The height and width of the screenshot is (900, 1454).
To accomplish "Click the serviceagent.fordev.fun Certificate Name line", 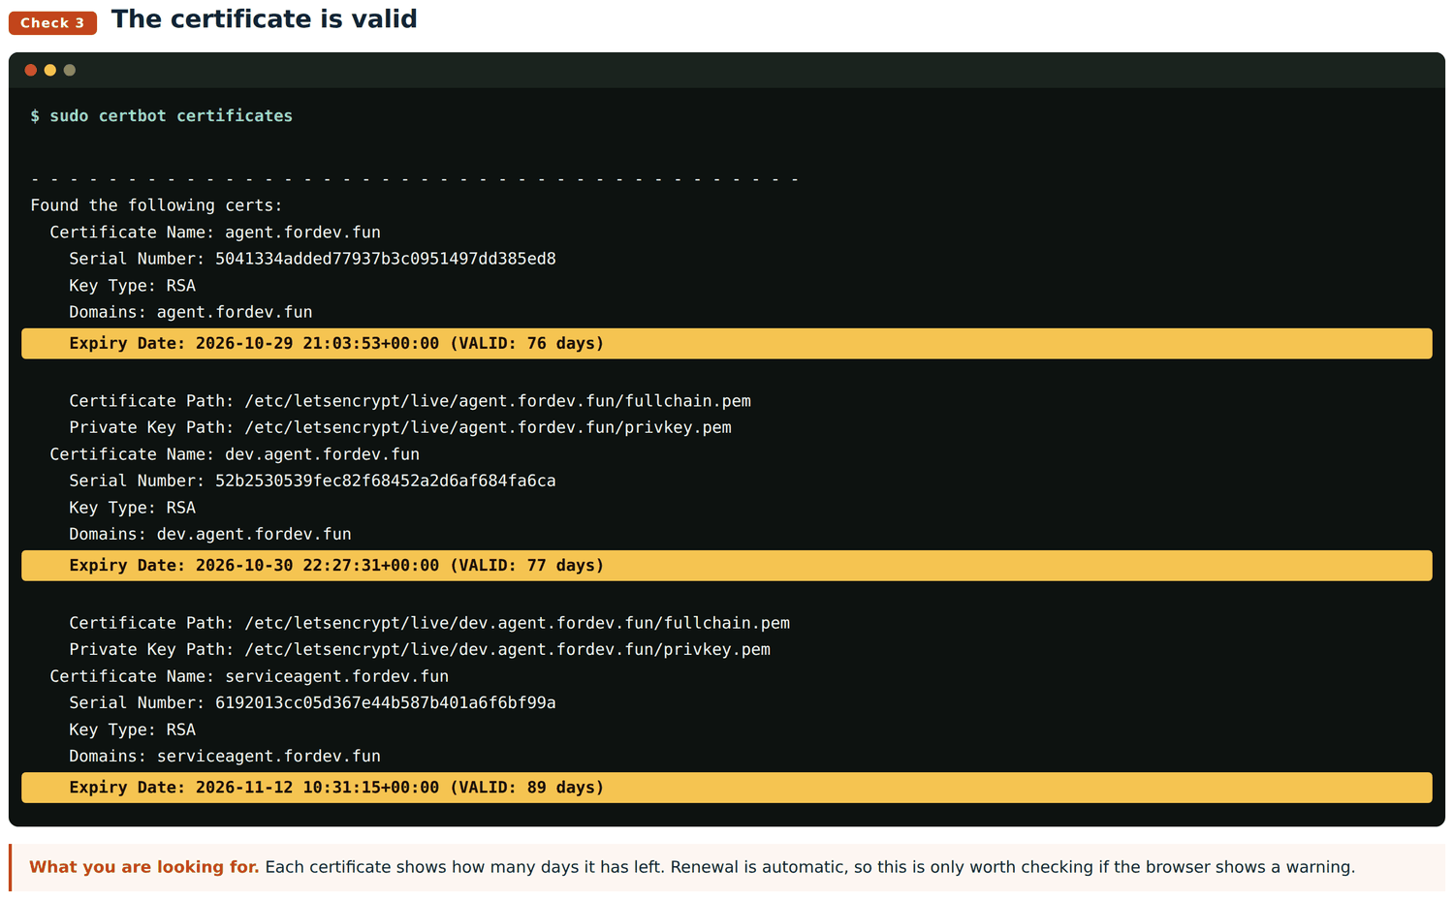I will pyautogui.click(x=249, y=676).
